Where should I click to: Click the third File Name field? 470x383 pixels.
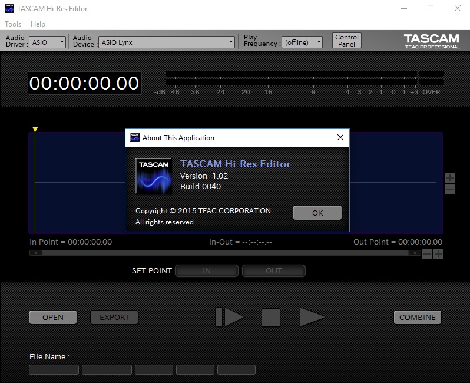154,369
